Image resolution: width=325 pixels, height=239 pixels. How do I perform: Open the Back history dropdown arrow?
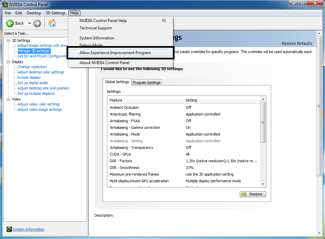tap(29, 23)
